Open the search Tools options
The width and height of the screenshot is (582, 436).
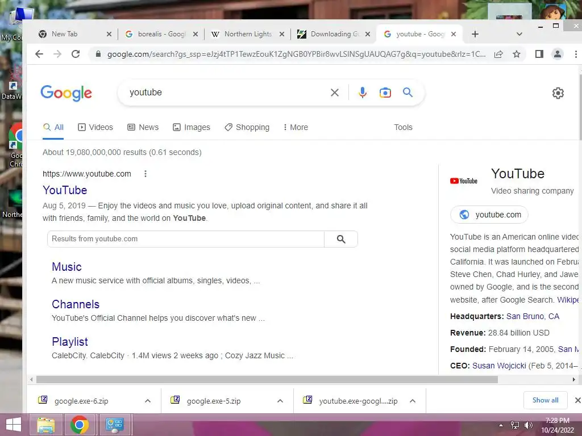tap(403, 127)
